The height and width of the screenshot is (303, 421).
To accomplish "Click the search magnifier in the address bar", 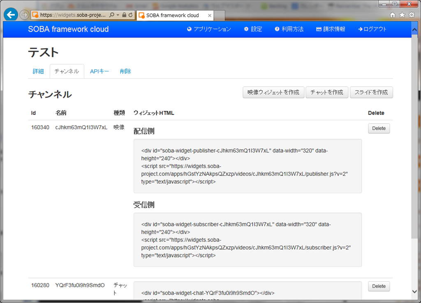I will (x=112, y=15).
